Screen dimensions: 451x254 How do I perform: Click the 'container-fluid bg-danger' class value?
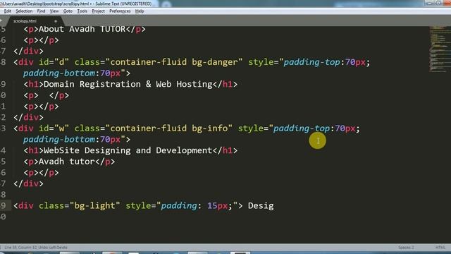(x=174, y=62)
